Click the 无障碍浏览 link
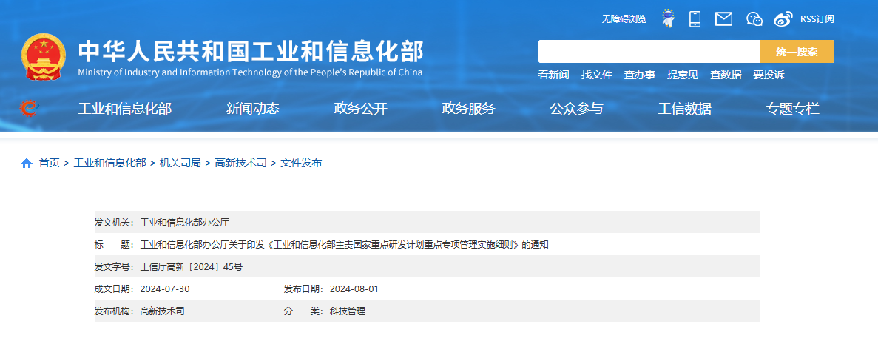The image size is (878, 341). tap(624, 19)
